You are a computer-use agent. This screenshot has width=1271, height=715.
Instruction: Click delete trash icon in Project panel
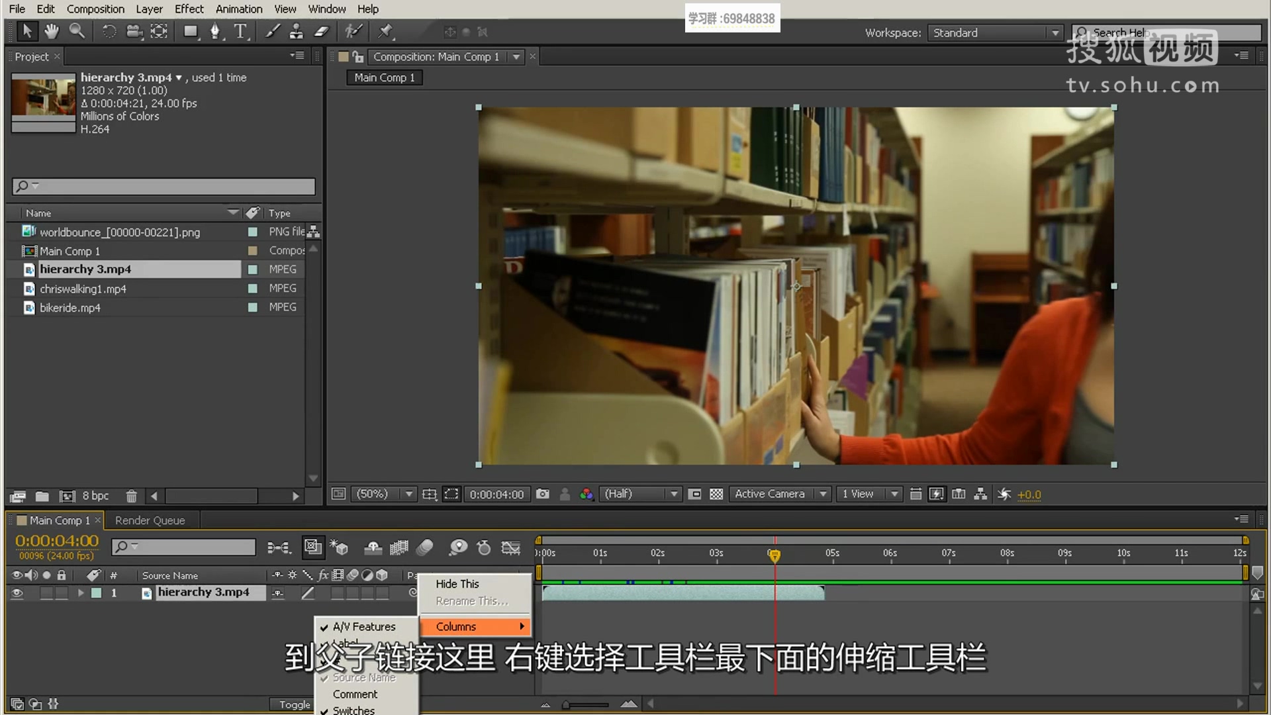pyautogui.click(x=131, y=496)
